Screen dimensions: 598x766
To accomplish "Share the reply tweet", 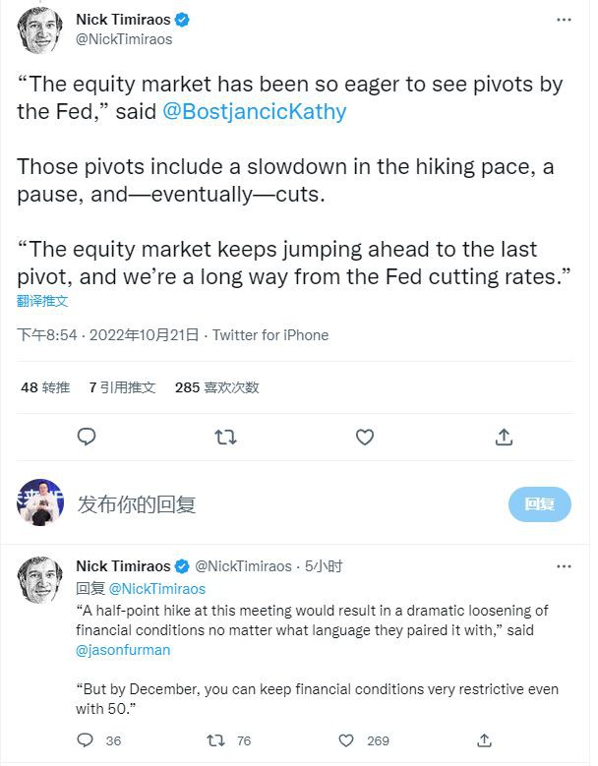I will [484, 740].
